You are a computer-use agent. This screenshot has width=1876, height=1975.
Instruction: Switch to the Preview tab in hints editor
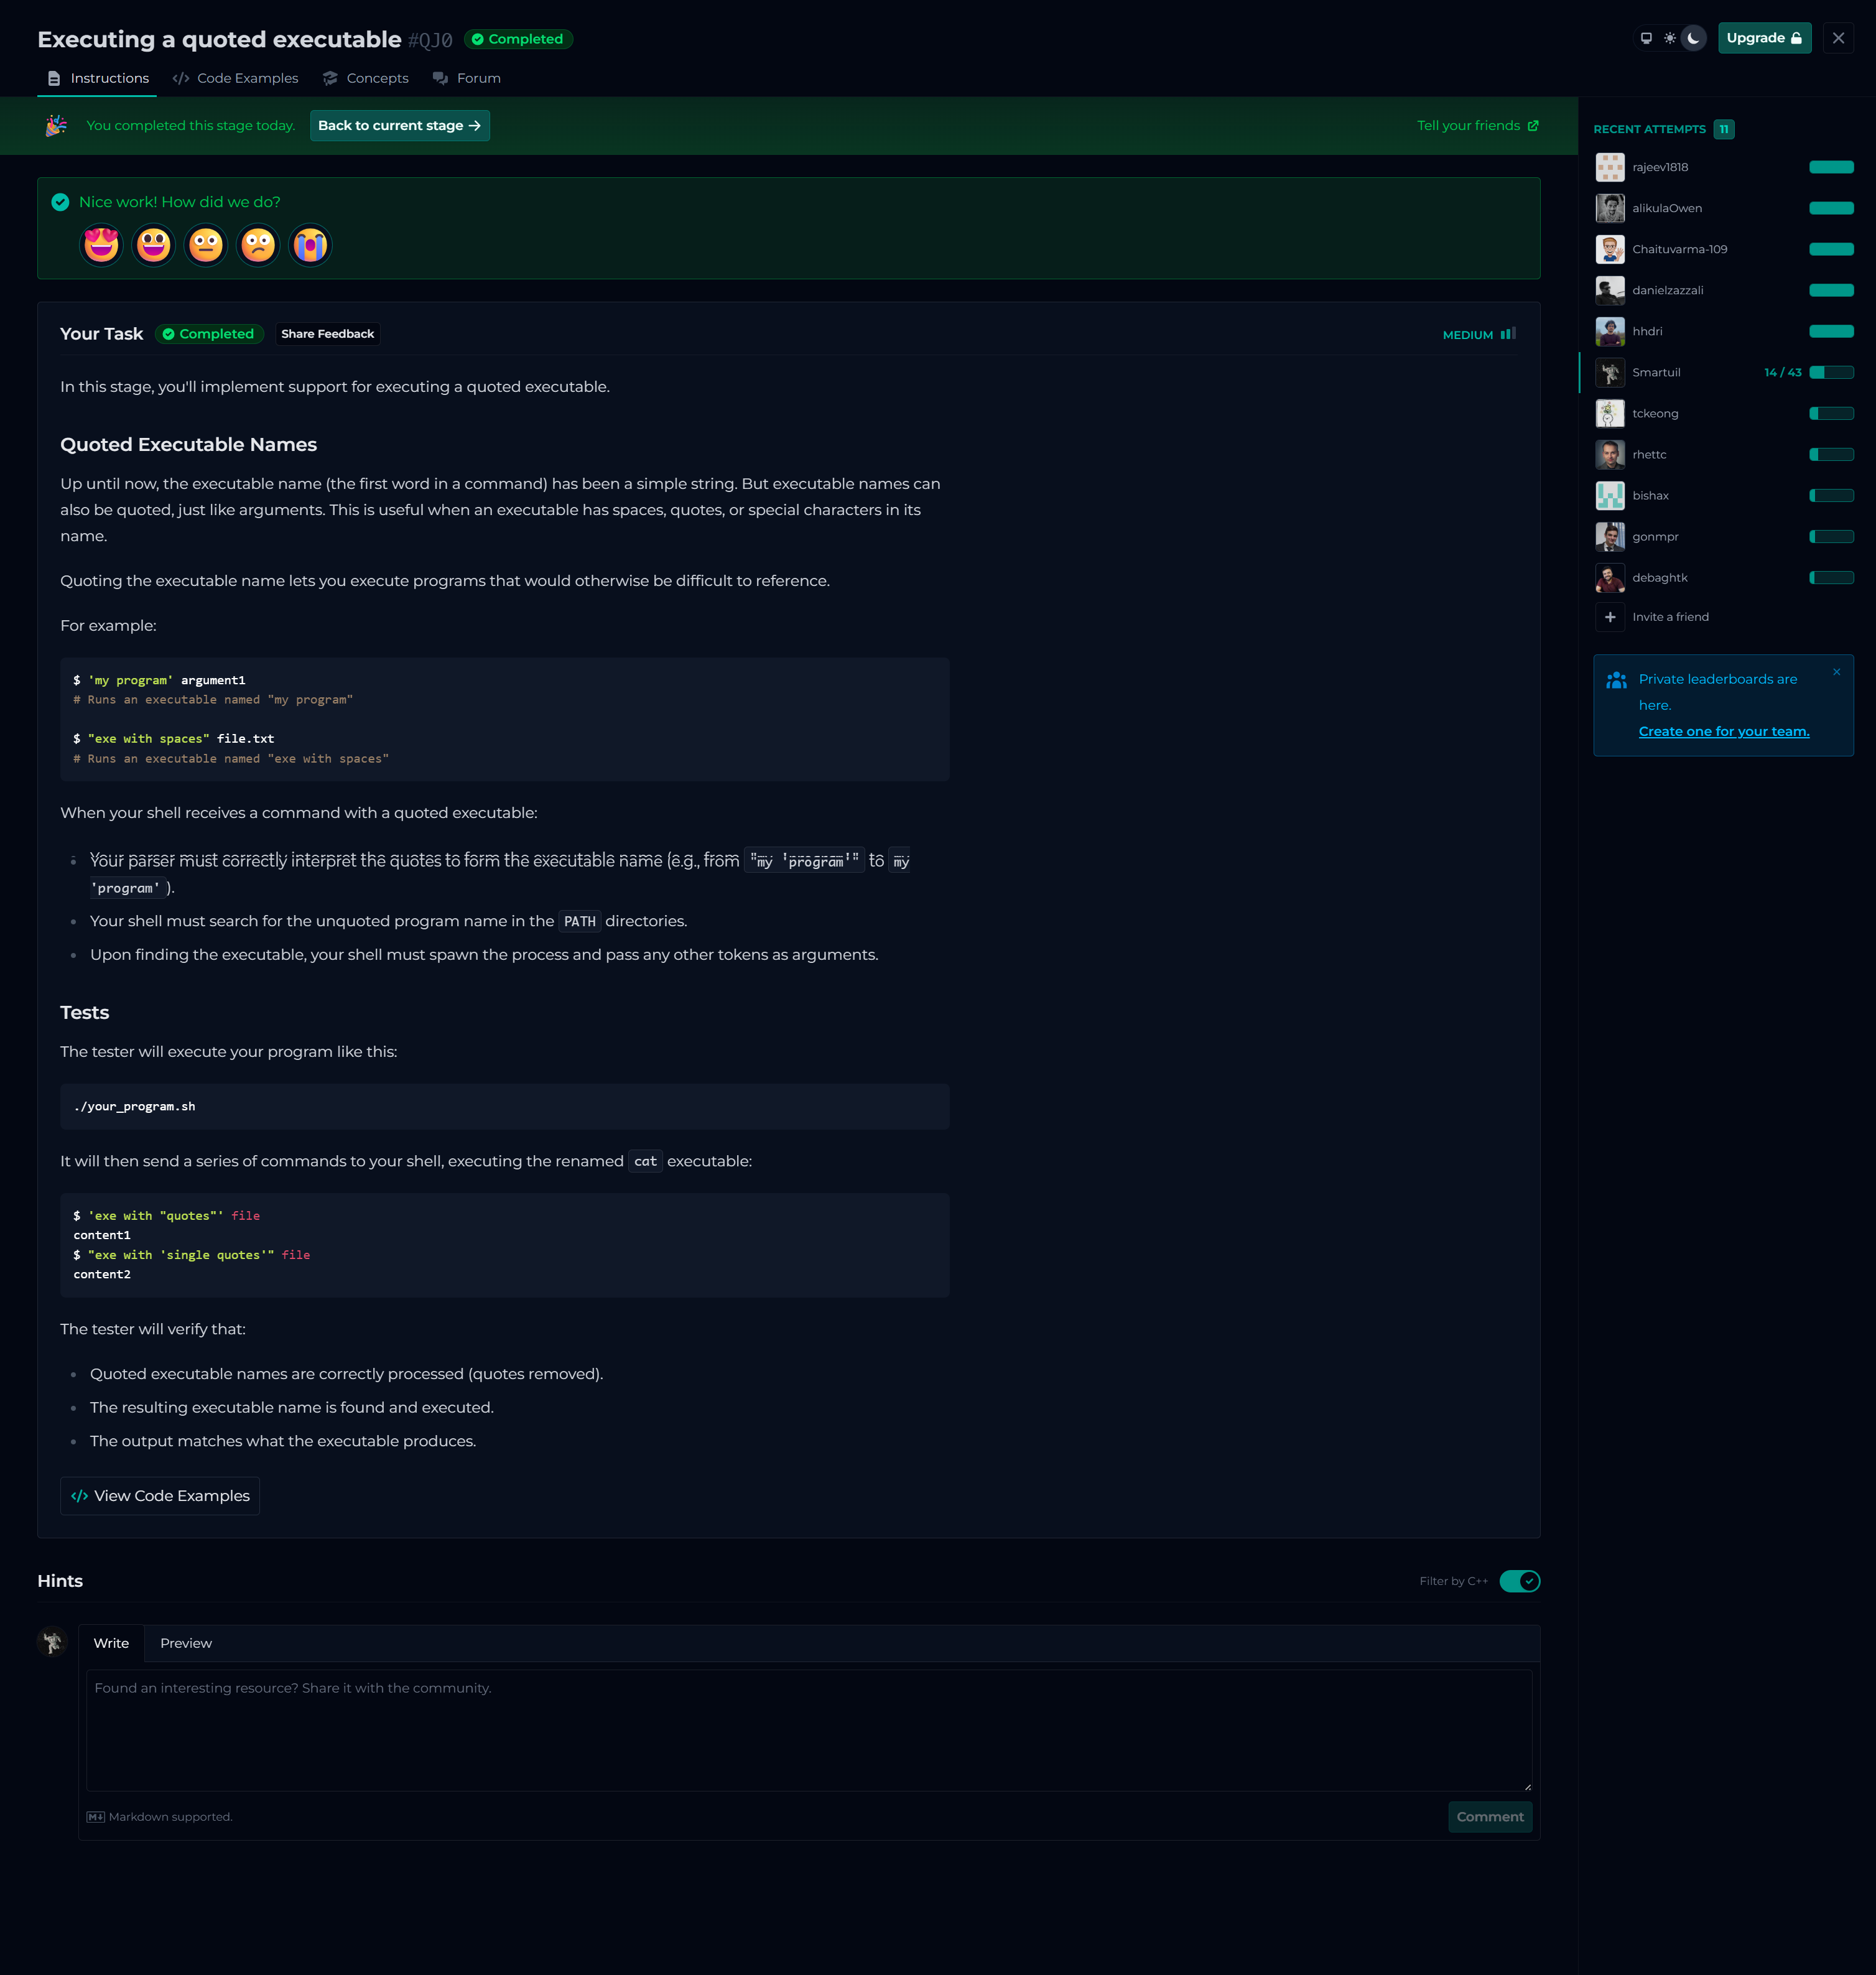coord(186,1643)
